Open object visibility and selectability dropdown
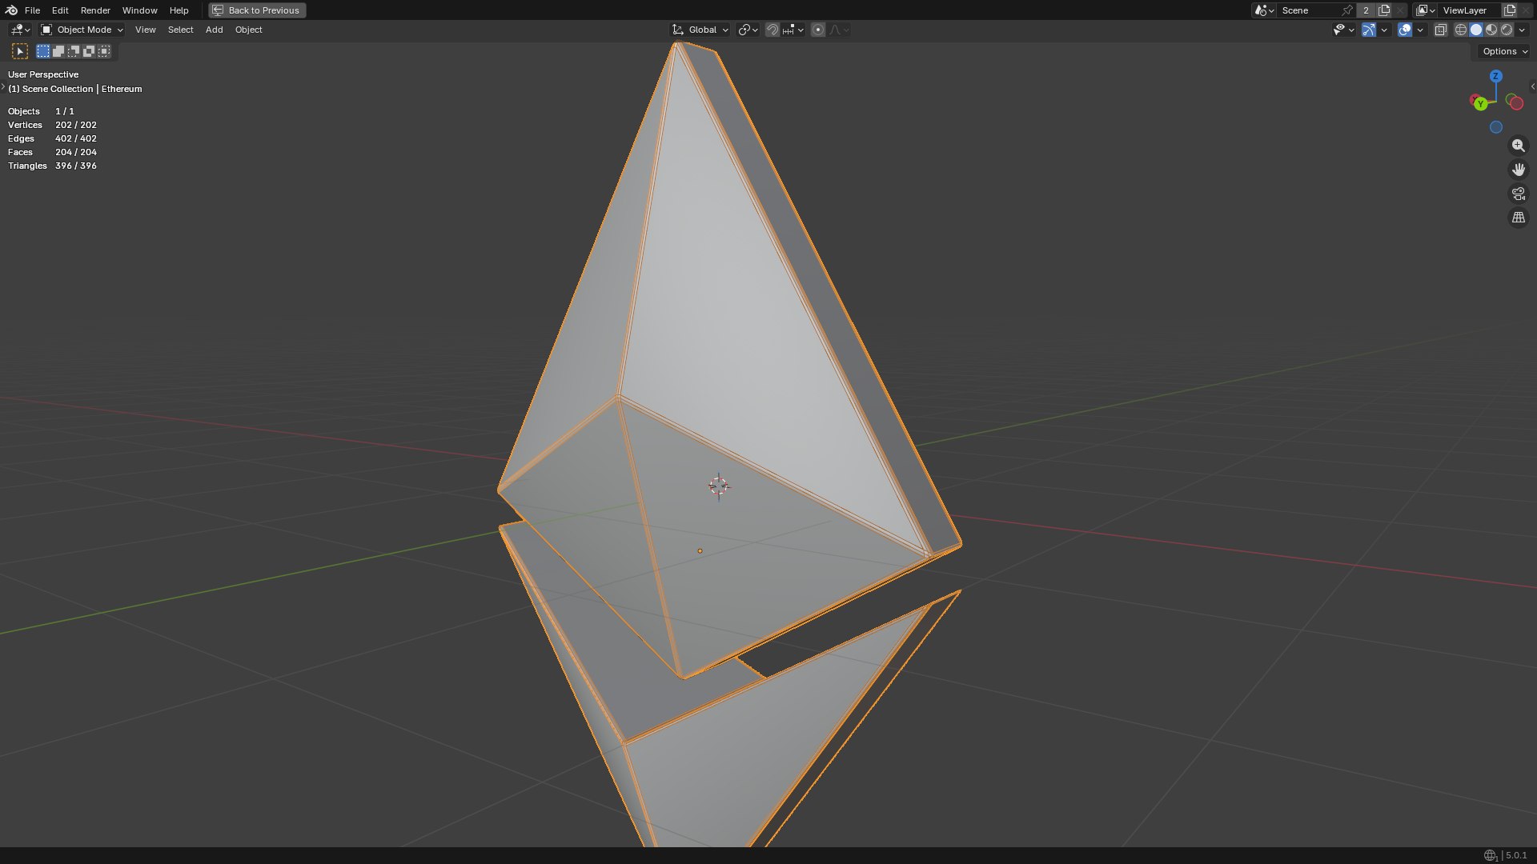The image size is (1537, 864). click(1343, 30)
